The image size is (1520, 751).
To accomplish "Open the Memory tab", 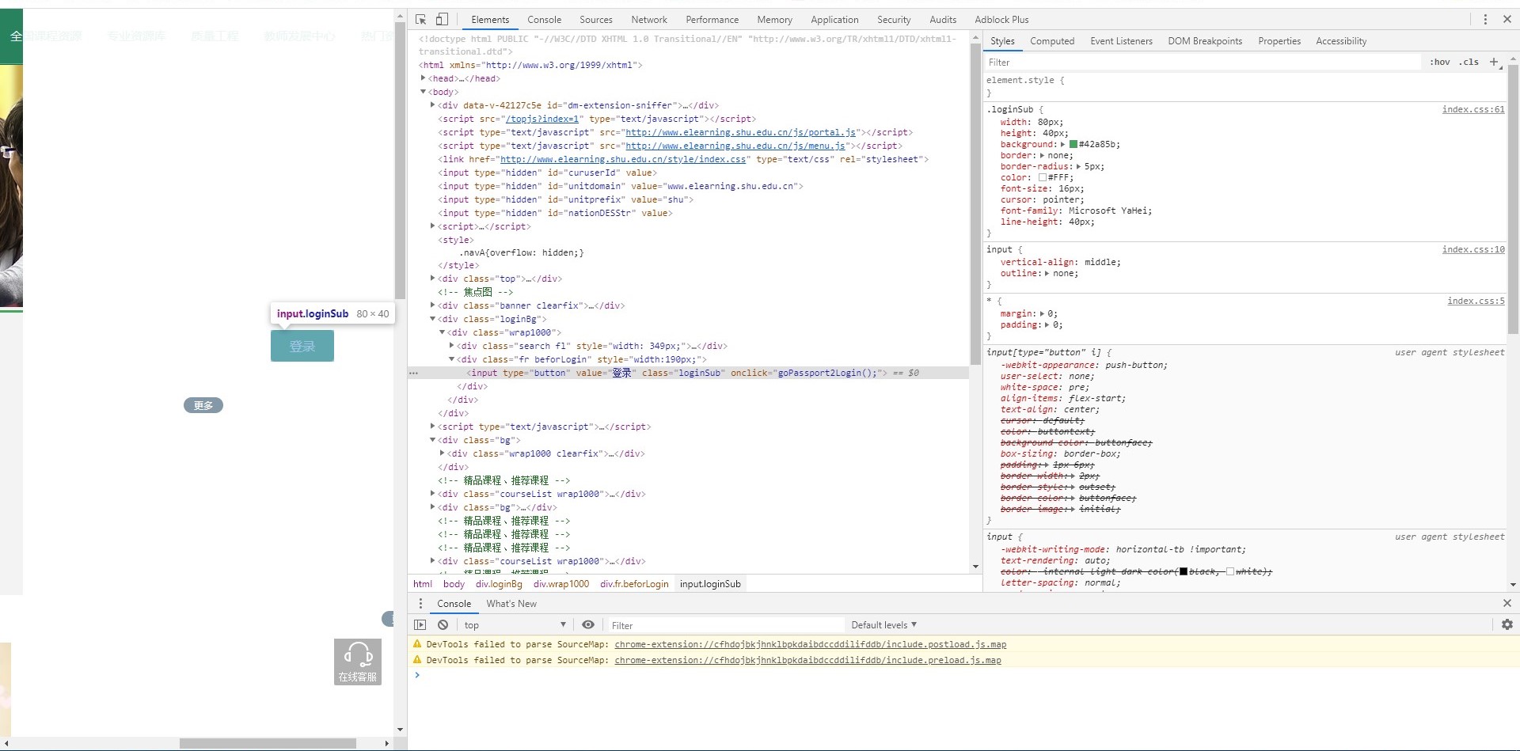I will pyautogui.click(x=774, y=19).
